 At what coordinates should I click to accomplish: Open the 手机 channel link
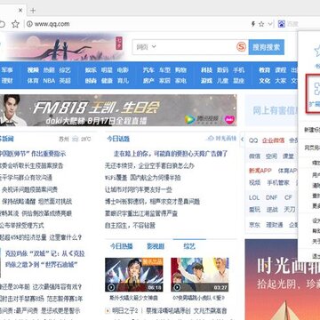(x=238, y=70)
